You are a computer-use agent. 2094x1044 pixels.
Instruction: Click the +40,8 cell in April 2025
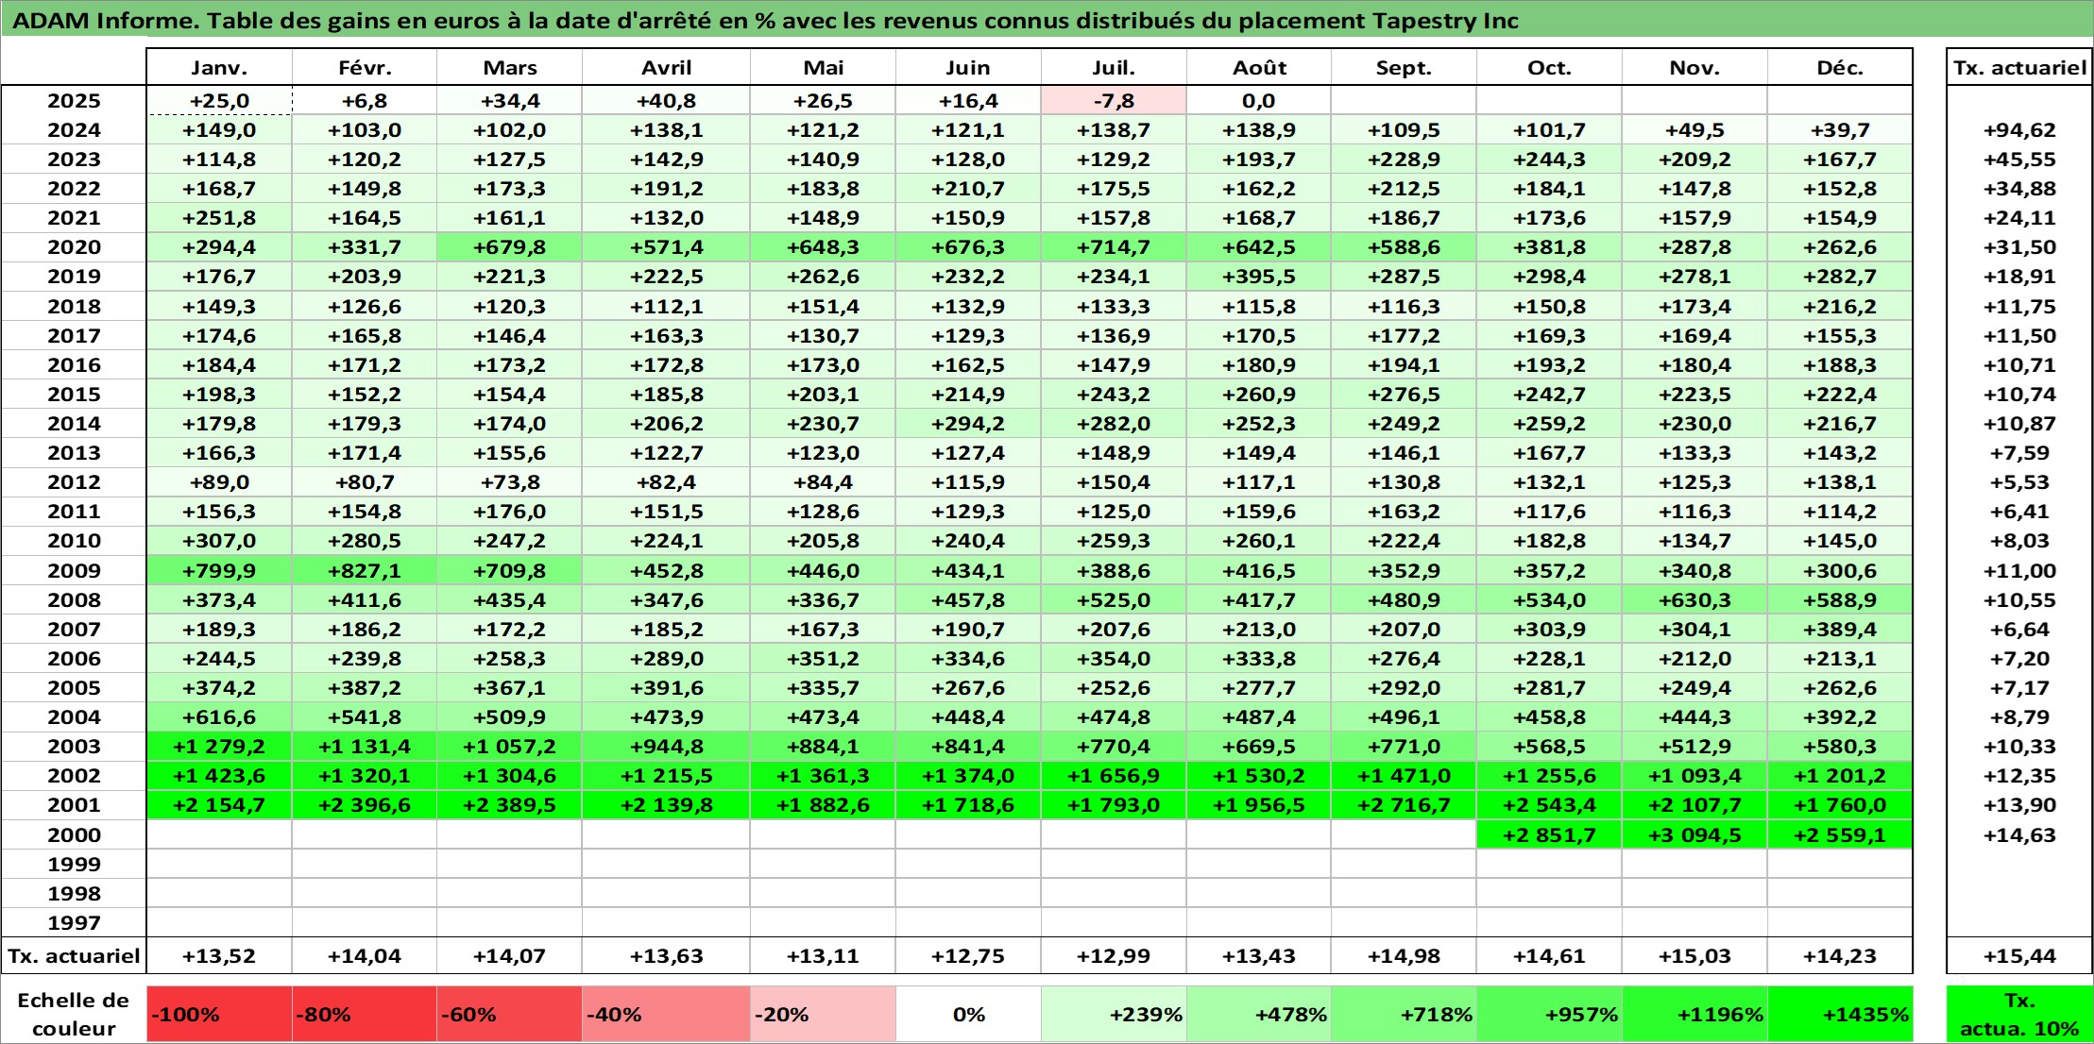[x=666, y=101]
